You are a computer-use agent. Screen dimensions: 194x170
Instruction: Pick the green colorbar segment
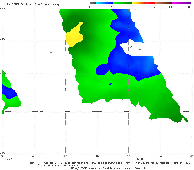point(123,3)
